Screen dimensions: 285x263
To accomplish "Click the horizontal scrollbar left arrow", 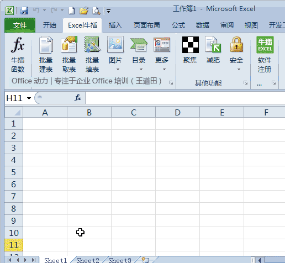I will click(x=260, y=260).
